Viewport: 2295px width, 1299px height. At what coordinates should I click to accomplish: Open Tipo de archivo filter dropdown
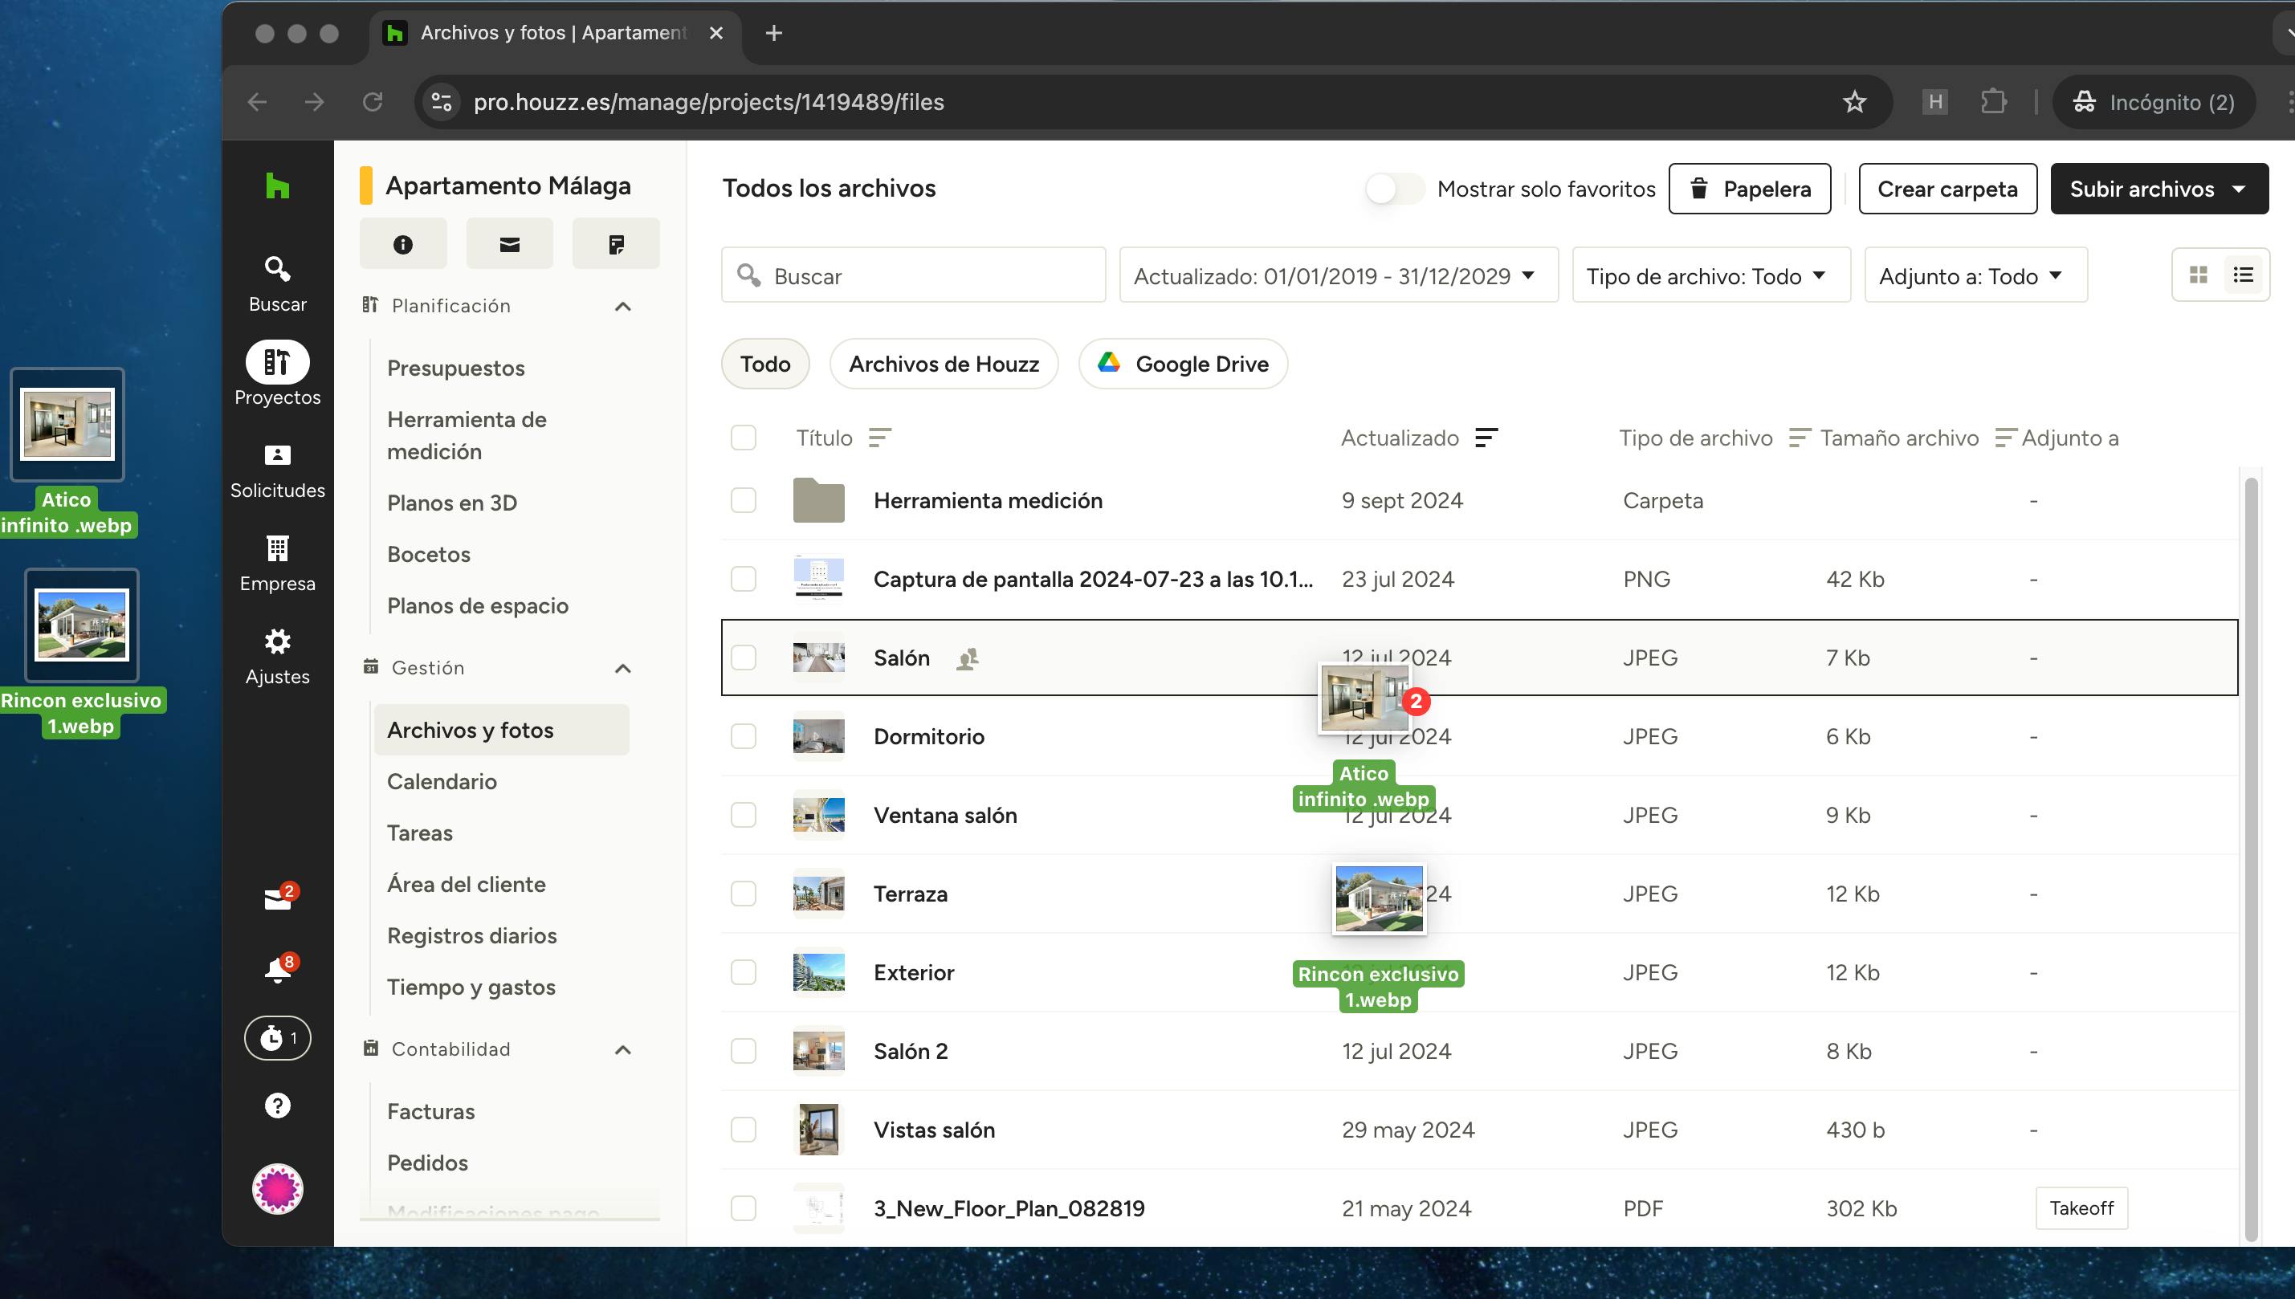[x=1710, y=276]
